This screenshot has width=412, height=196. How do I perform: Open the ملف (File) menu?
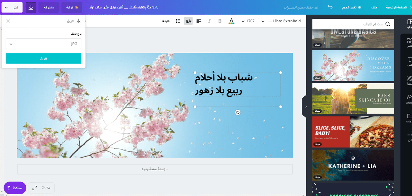click(x=374, y=7)
